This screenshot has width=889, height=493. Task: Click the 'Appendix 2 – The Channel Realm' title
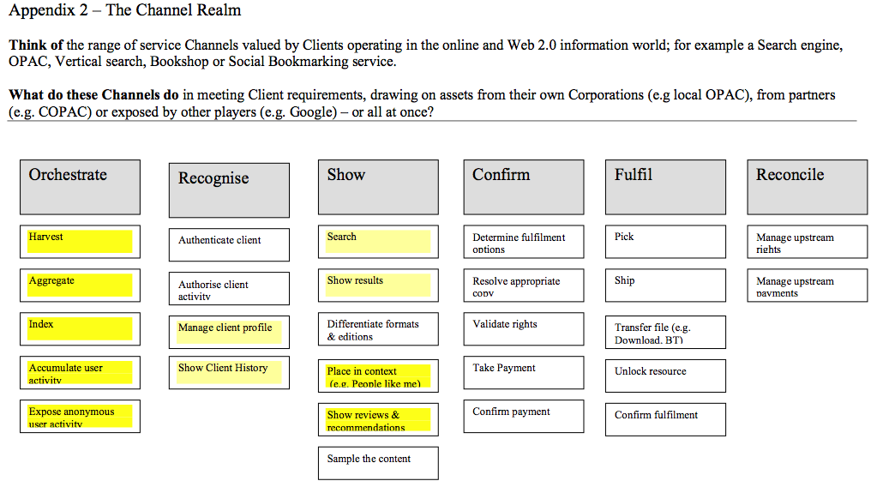click(124, 10)
